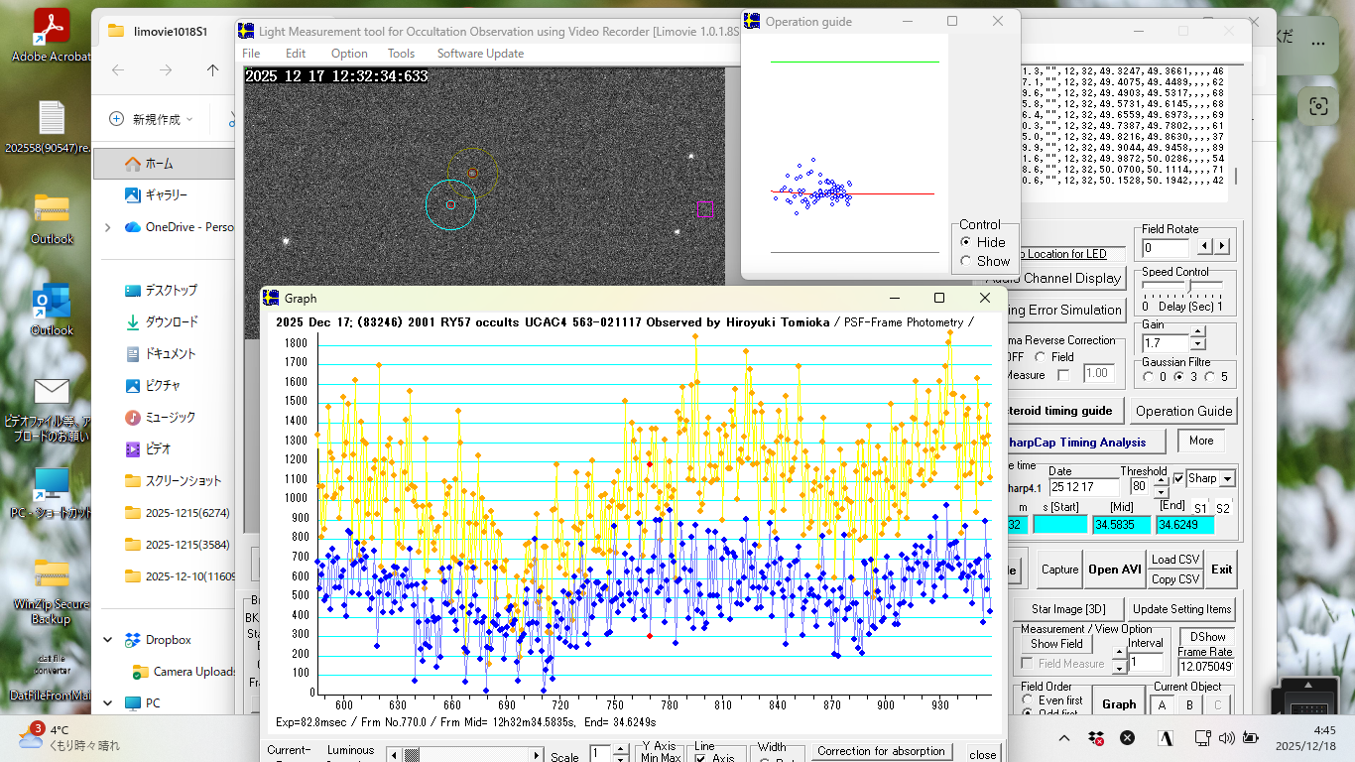Open the Sharp dropdown list
The width and height of the screenshot is (1355, 762).
pos(1227,478)
